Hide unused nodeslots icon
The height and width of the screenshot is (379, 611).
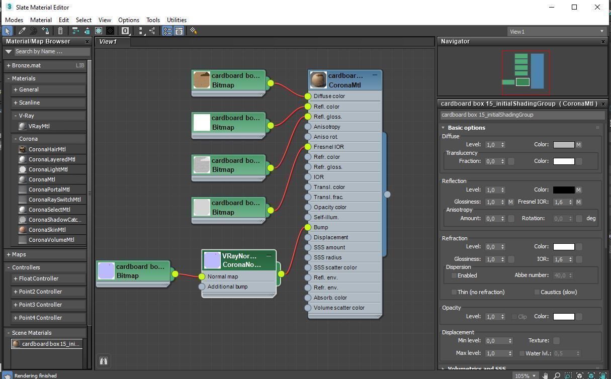(x=87, y=31)
